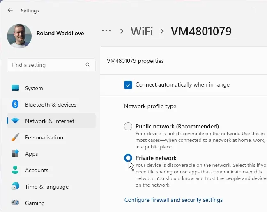Click the paintbrush Personalisation icon
Viewport: 267px width, 212px height.
tap(15, 137)
